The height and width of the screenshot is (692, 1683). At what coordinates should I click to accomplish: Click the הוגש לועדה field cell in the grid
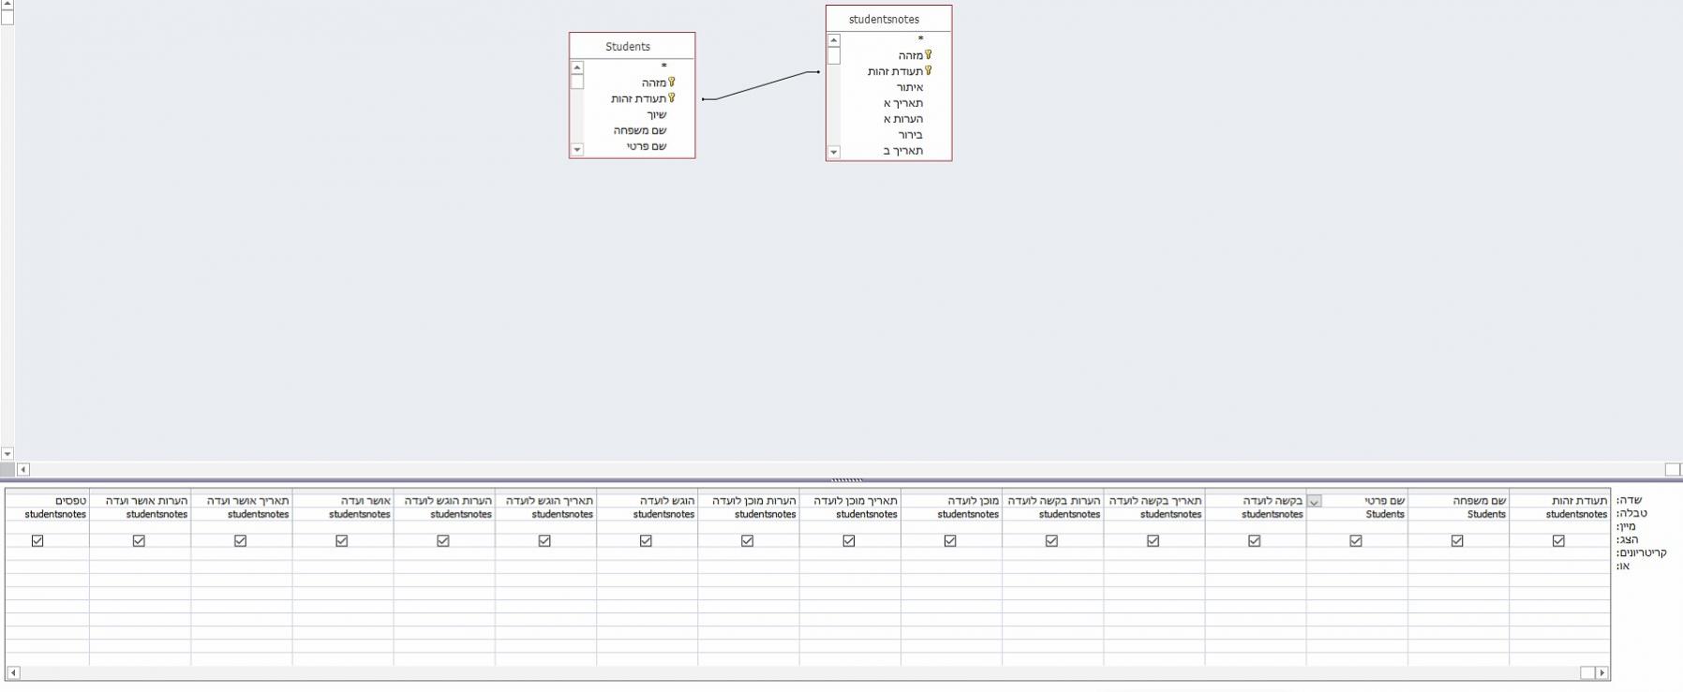click(x=647, y=501)
